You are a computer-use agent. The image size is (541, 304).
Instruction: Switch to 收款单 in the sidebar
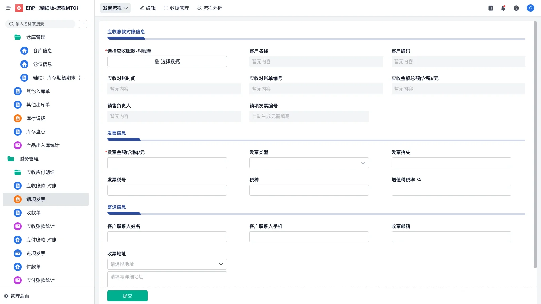tap(33, 213)
